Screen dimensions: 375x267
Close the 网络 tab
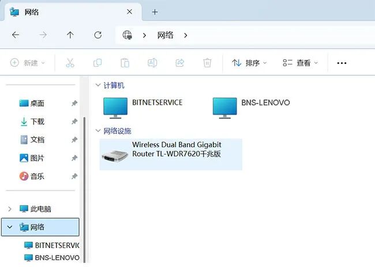click(x=129, y=12)
